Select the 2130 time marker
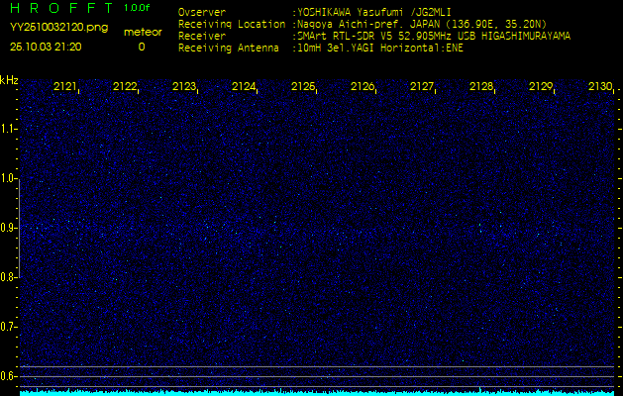Image resolution: width=623 pixels, height=396 pixels. coord(599,87)
